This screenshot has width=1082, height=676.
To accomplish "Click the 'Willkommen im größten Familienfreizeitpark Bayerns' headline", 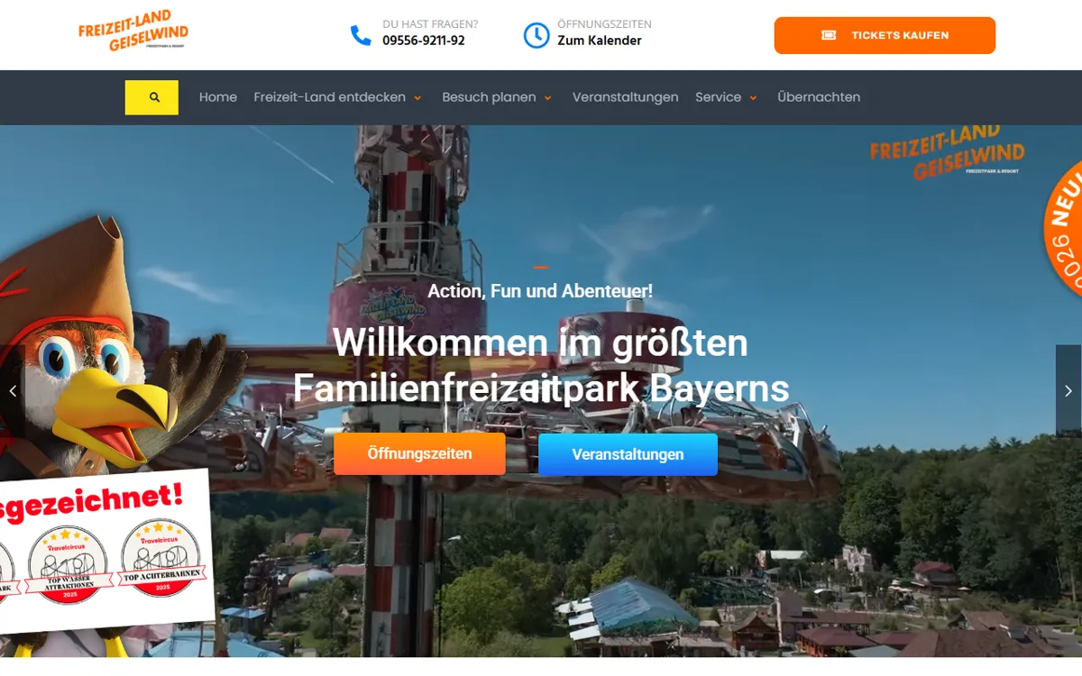I will (x=541, y=365).
